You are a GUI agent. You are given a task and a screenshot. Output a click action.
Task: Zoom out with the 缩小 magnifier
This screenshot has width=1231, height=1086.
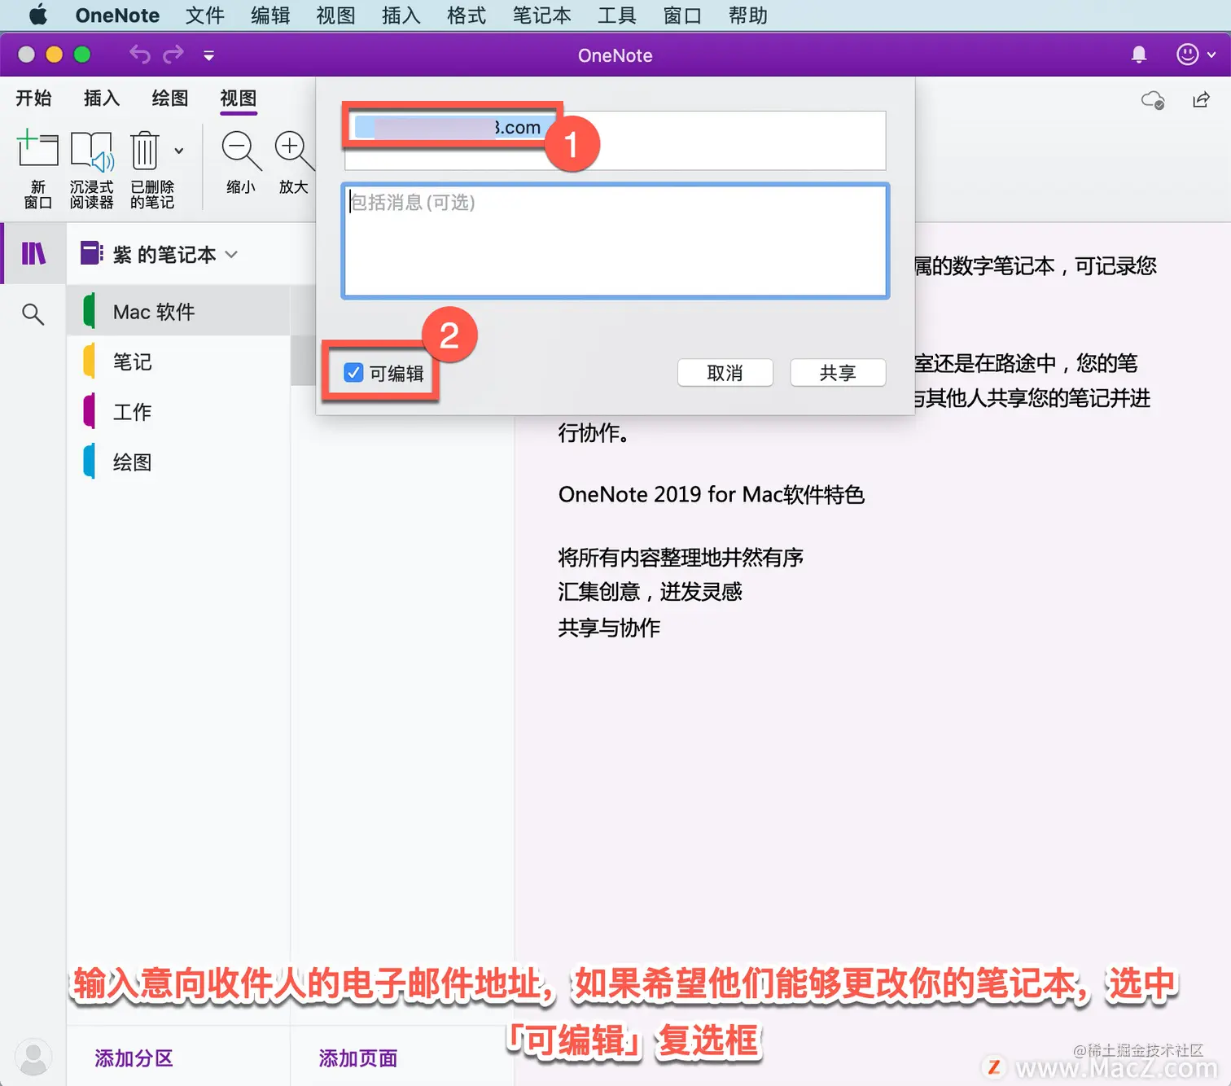[241, 163]
